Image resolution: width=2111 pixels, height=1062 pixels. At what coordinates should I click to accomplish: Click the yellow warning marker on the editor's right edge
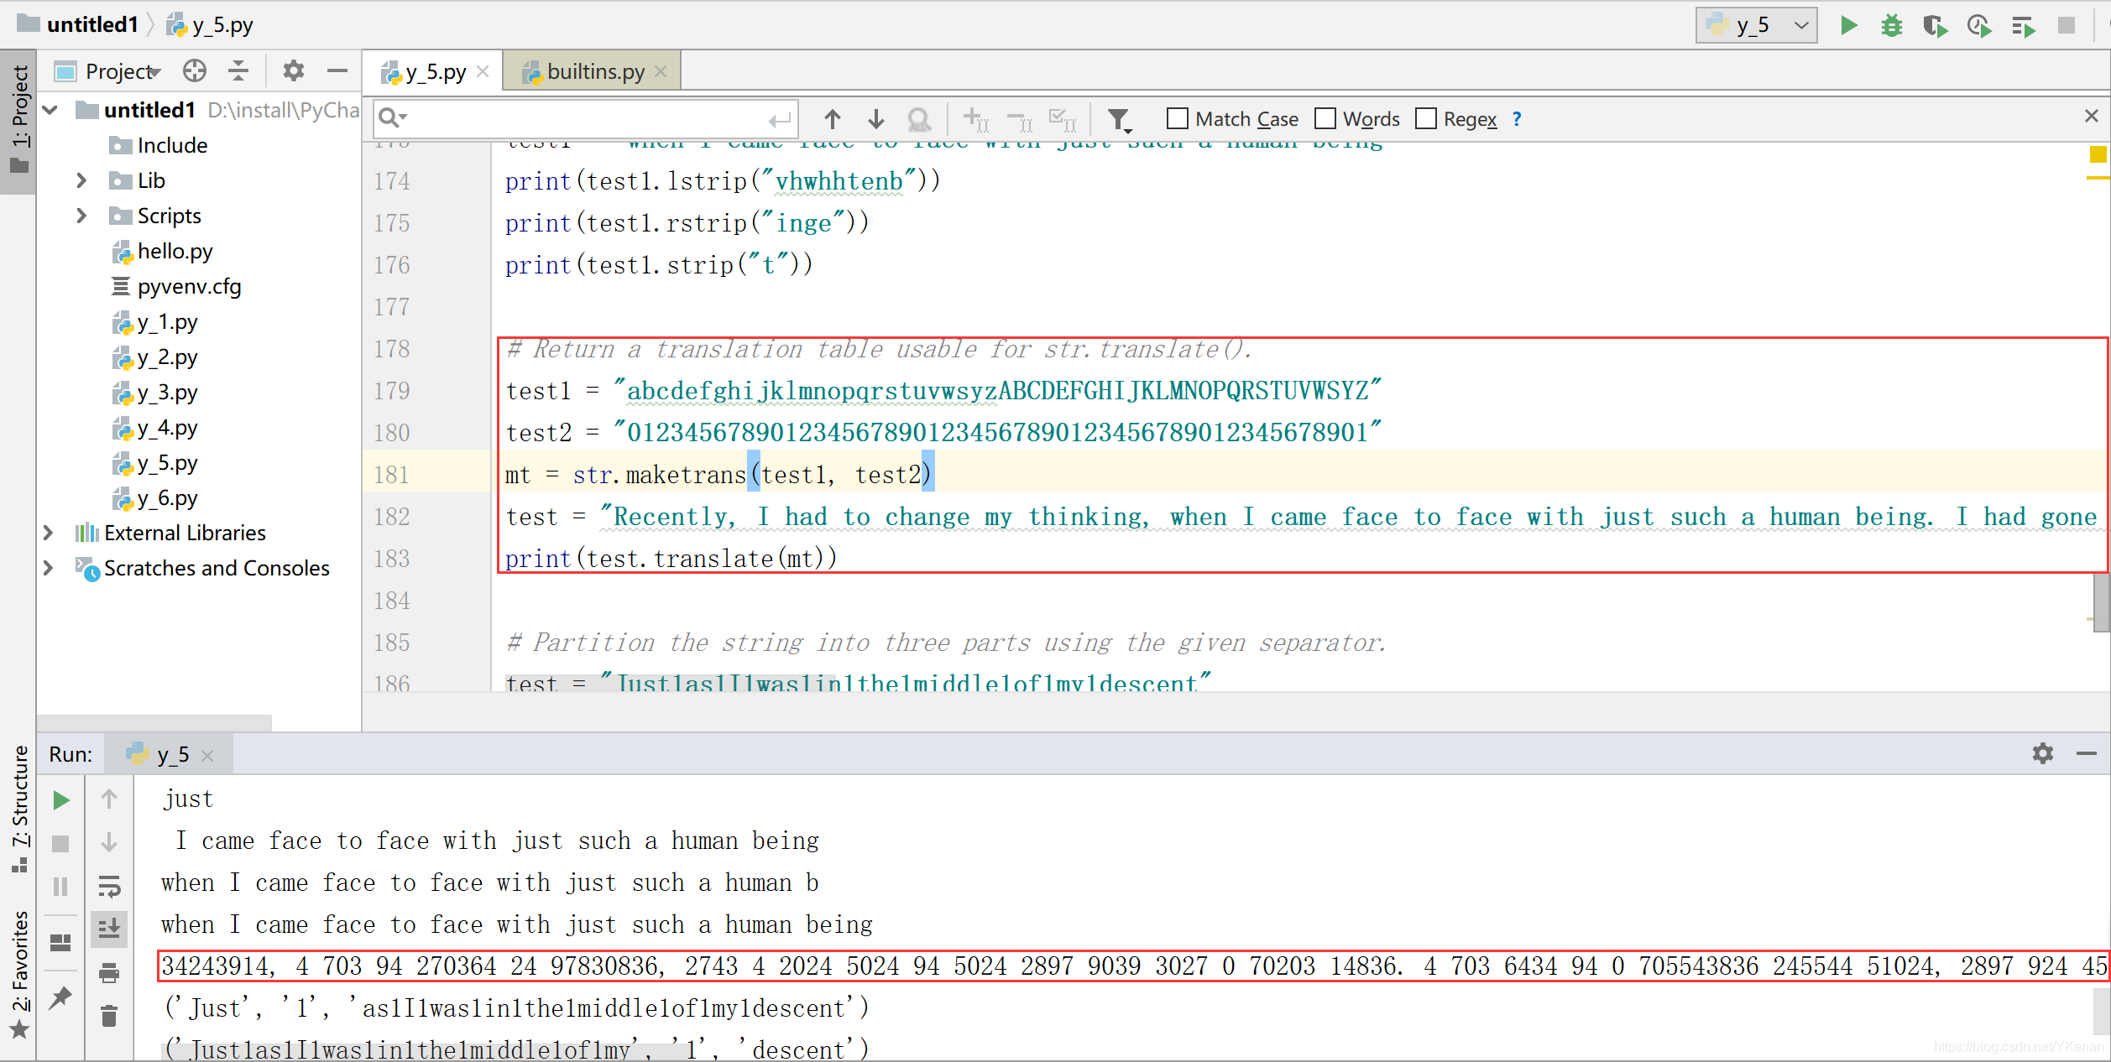[x=2098, y=154]
